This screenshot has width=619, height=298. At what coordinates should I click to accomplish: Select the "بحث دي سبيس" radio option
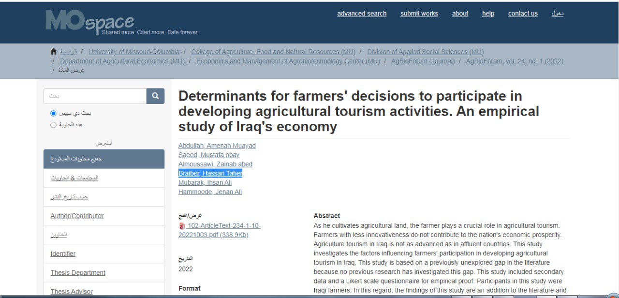coord(54,113)
